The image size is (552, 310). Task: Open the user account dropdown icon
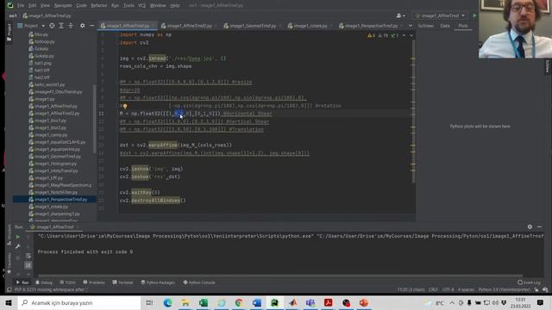[x=400, y=15]
